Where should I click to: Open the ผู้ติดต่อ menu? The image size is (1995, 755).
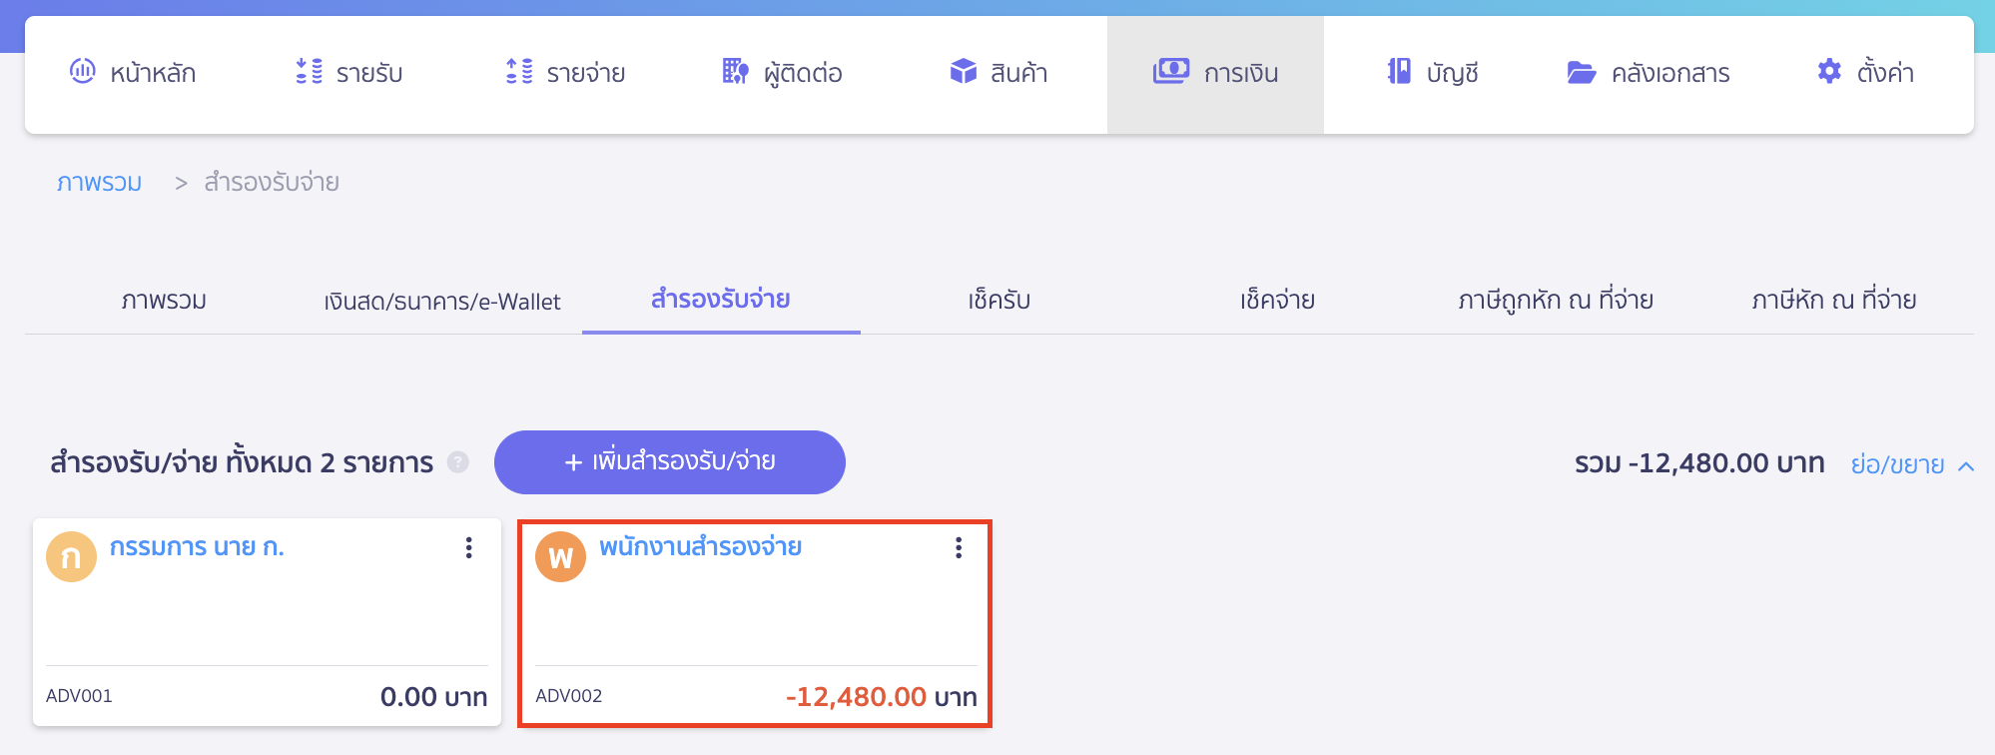[783, 73]
